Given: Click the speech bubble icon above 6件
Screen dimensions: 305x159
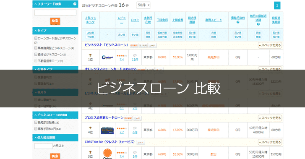Looking at the screenshot, I should 135,128.
